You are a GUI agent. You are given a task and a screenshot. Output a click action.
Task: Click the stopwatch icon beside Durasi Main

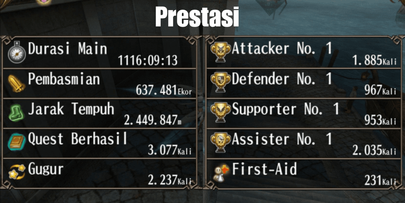(x=16, y=53)
